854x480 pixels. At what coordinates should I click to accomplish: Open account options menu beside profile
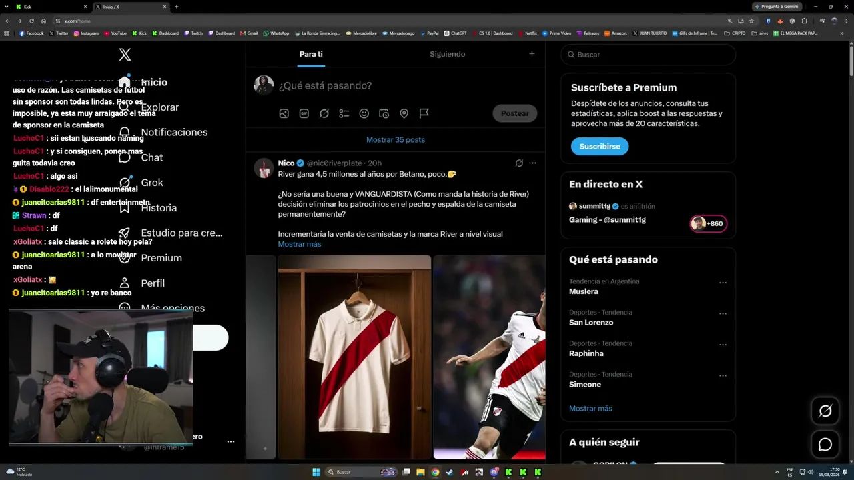tap(231, 441)
